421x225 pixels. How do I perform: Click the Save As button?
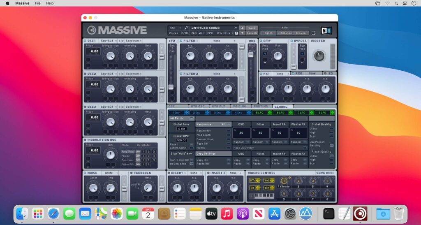pyautogui.click(x=252, y=33)
